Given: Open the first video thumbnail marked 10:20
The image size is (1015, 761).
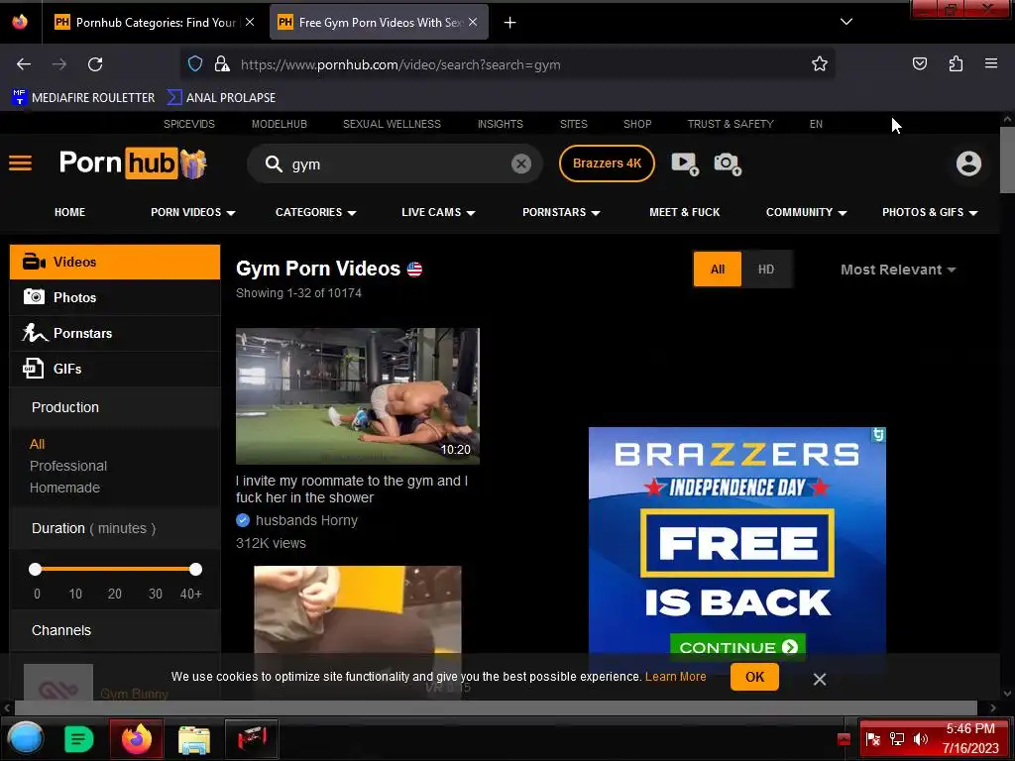Looking at the screenshot, I should [x=357, y=396].
